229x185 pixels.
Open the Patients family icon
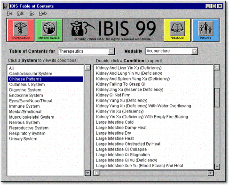click(x=205, y=30)
